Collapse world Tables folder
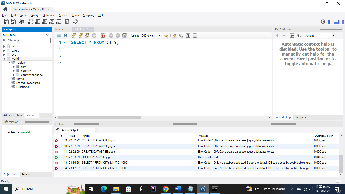 [9, 63]
